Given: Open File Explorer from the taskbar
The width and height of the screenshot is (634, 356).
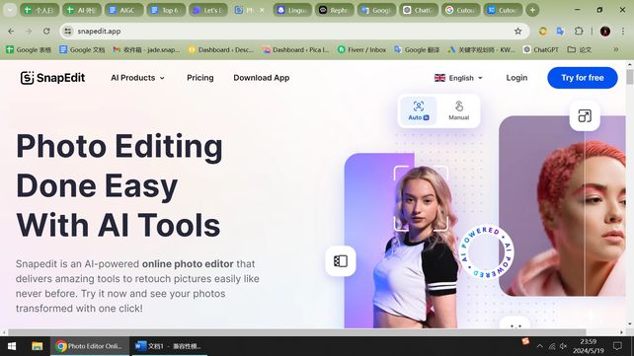Looking at the screenshot, I should [38, 346].
